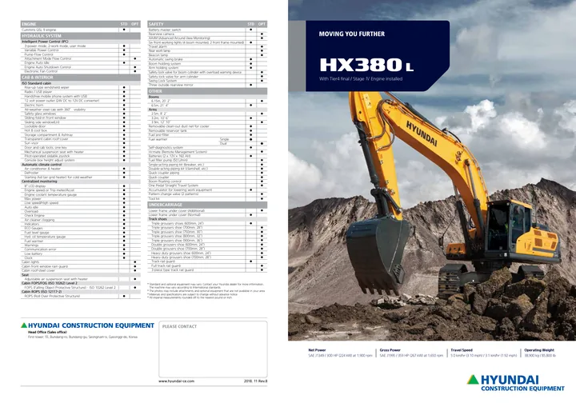Click the 'Safety glass windows' row
This screenshot has height=407, width=576.
coord(81,114)
